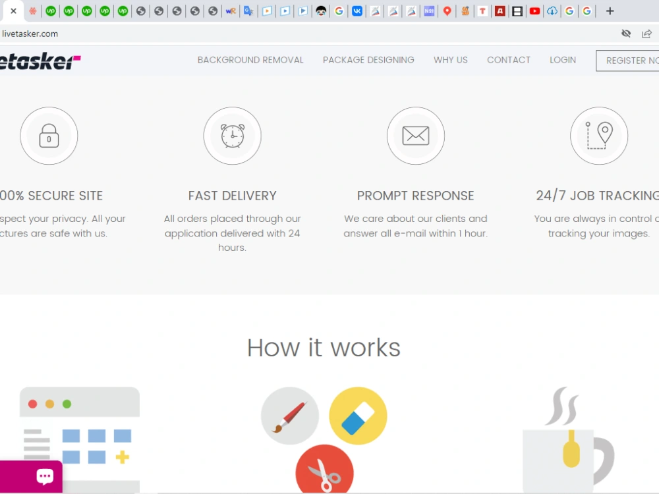Switch to the red letter T tab
The image size is (659, 494).
click(x=482, y=11)
